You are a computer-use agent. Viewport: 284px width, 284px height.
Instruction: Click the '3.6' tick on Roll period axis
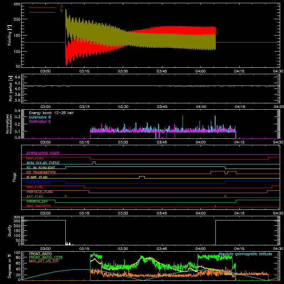(x=17, y=100)
